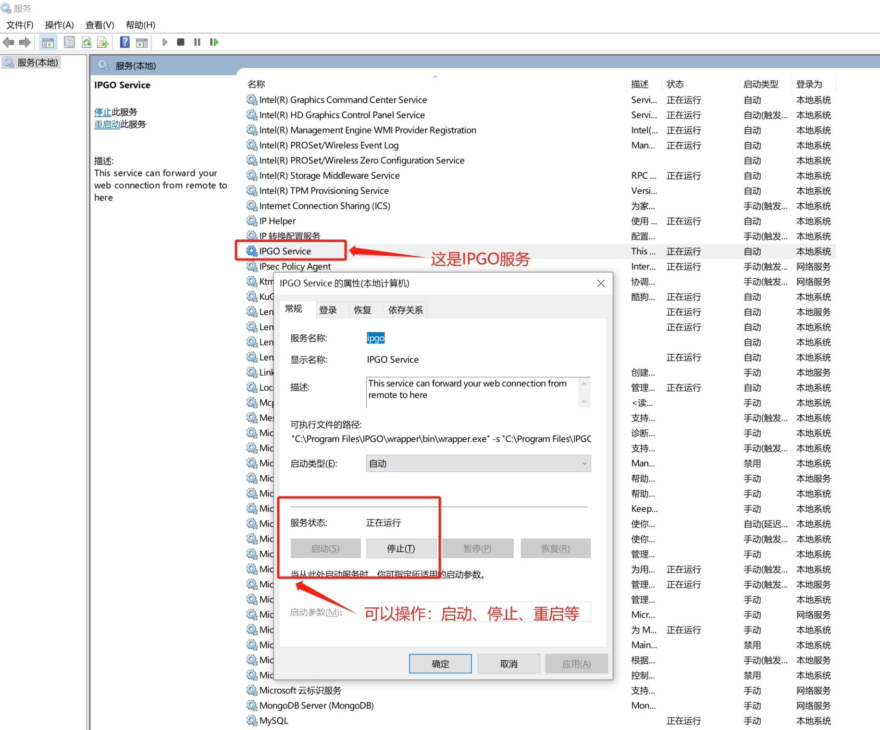Viewport: 880px width, 730px height.
Task: Open the 启动类型 dropdown set to 自动
Action: pos(479,463)
